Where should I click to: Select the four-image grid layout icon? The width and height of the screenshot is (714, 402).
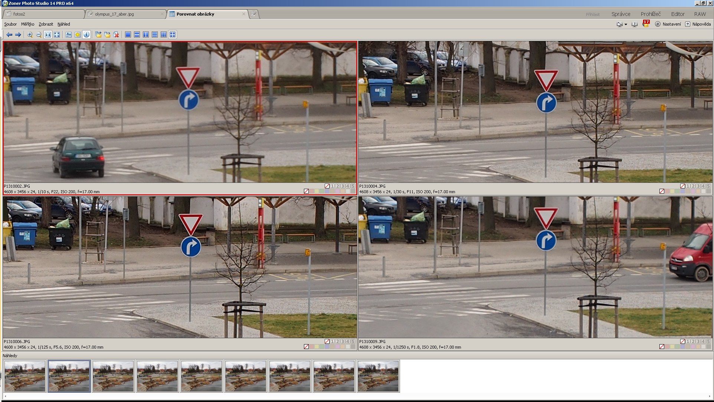173,34
